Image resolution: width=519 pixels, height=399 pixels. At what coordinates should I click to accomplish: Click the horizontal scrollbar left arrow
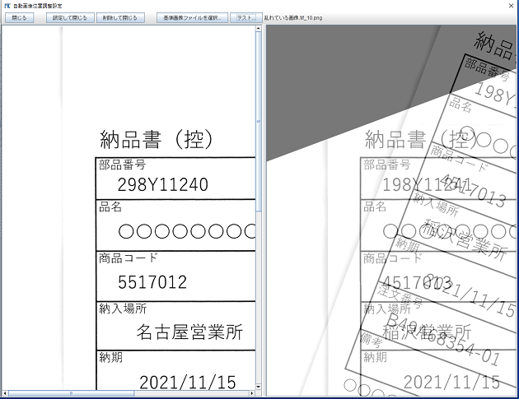5,393
